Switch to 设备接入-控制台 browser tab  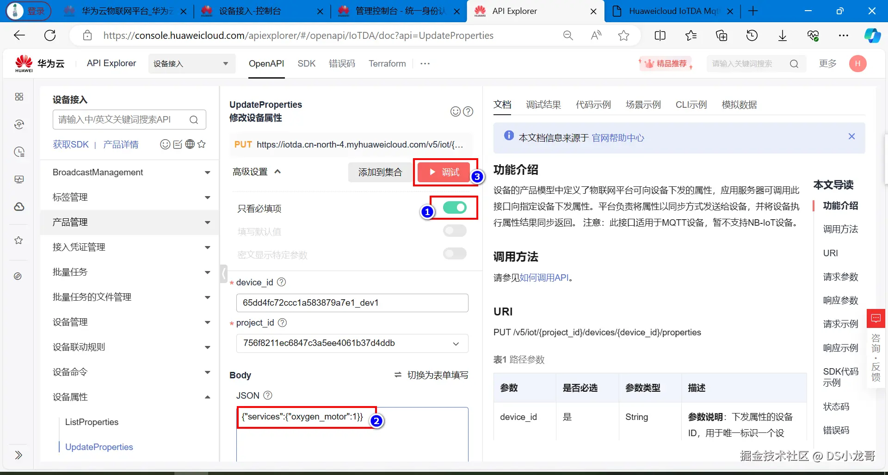click(x=261, y=11)
